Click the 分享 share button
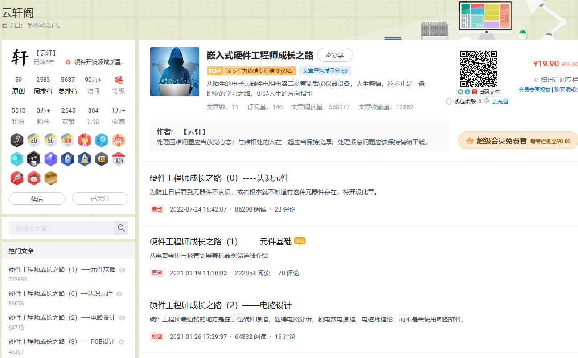This screenshot has height=358, width=578. coord(335,55)
